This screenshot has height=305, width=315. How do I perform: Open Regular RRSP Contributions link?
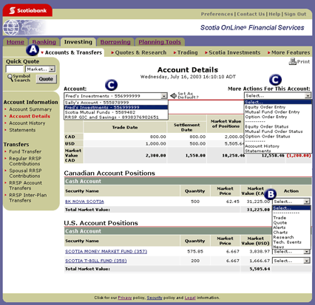point(25,161)
